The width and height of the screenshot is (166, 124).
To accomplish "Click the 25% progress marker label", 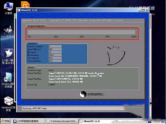I will pyautogui.click(x=56, y=37).
